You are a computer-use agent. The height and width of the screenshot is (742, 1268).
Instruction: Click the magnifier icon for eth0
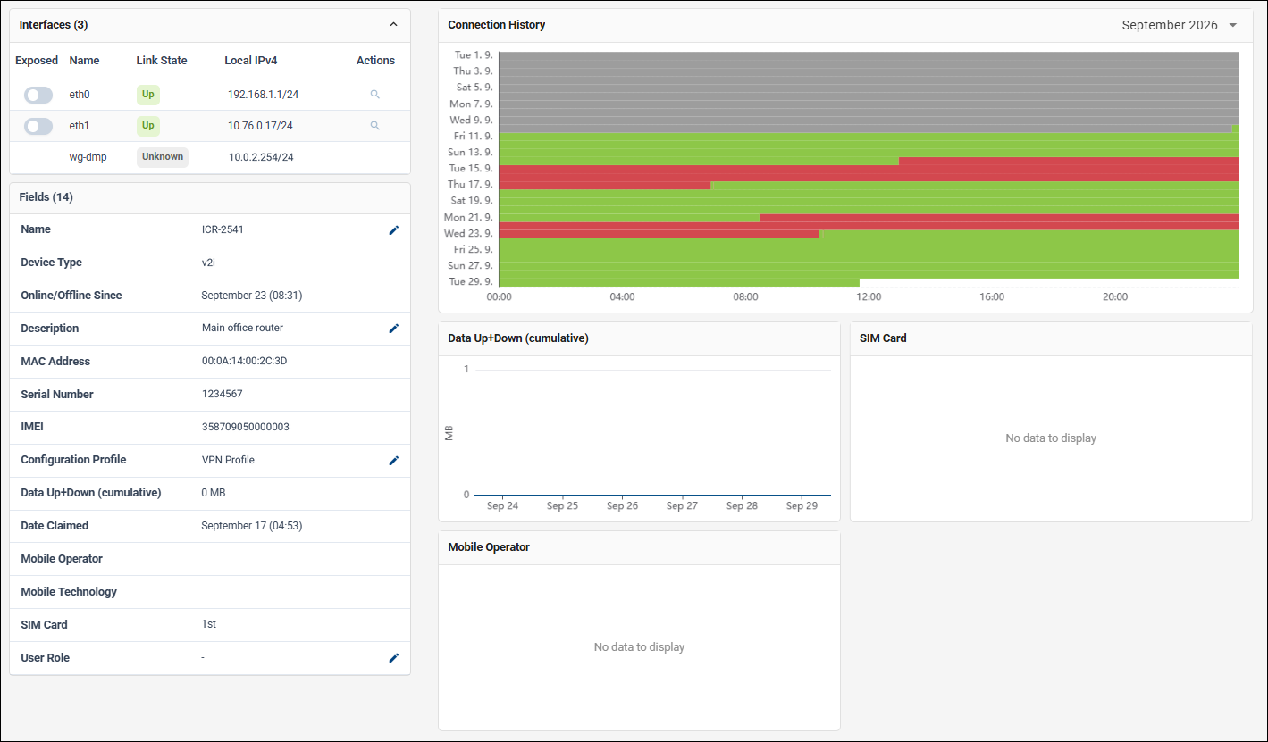[375, 95]
